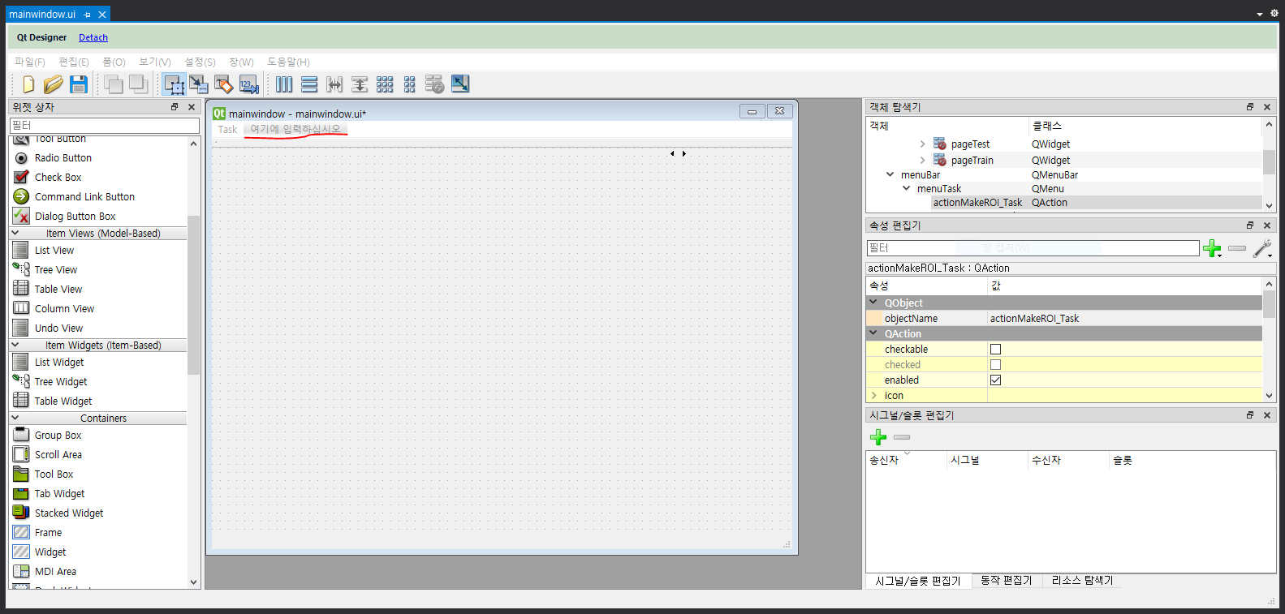
Task: Pick the Command Link Button widget
Action: 84,196
